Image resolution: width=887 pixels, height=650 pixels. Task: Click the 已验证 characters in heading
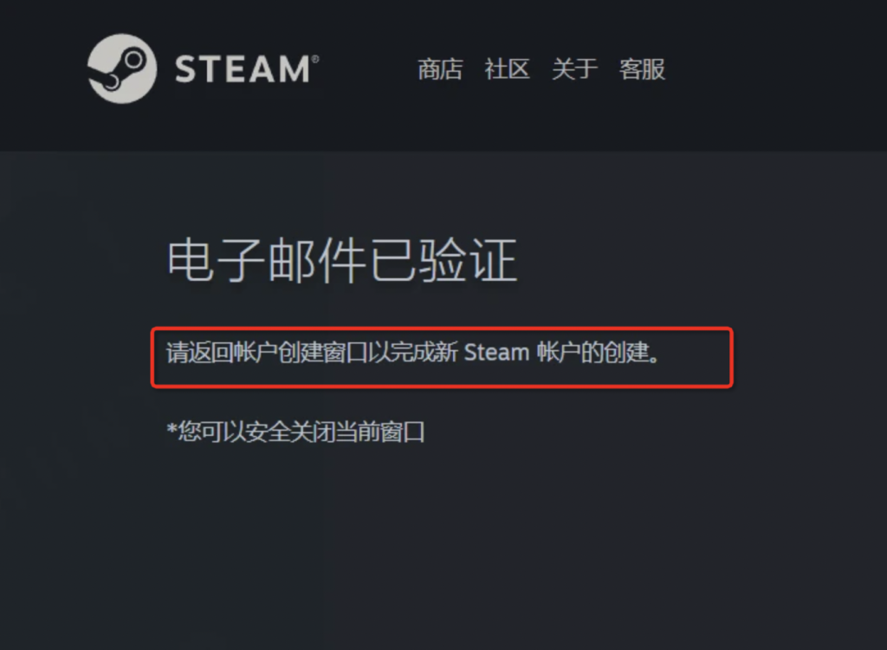point(443,261)
